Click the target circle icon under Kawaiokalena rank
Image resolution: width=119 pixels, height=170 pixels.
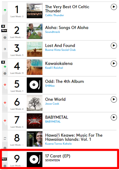pos(5,73)
